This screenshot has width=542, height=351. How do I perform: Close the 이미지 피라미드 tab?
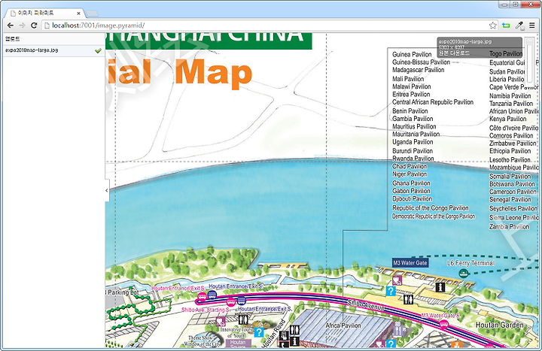[78, 14]
